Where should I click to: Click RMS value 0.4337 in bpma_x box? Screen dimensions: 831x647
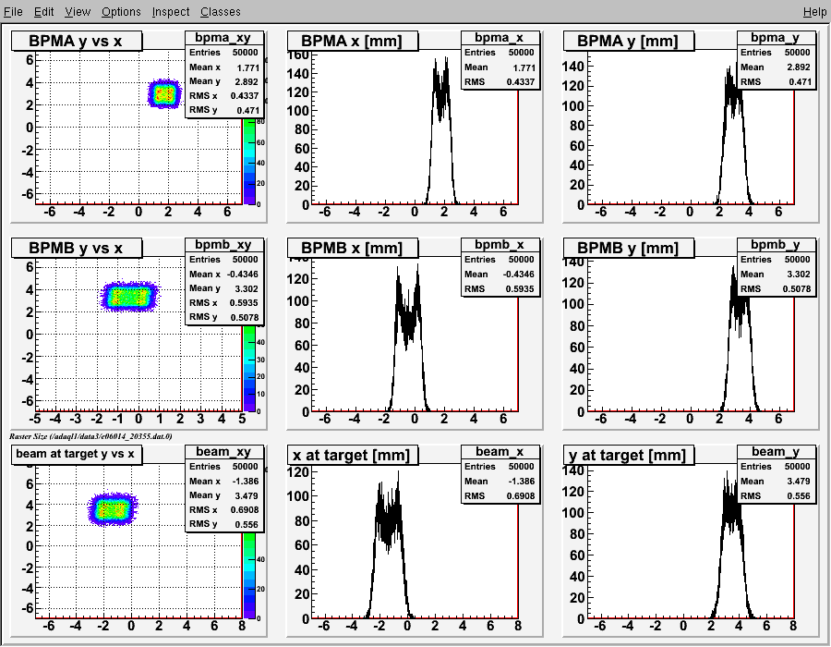521,81
